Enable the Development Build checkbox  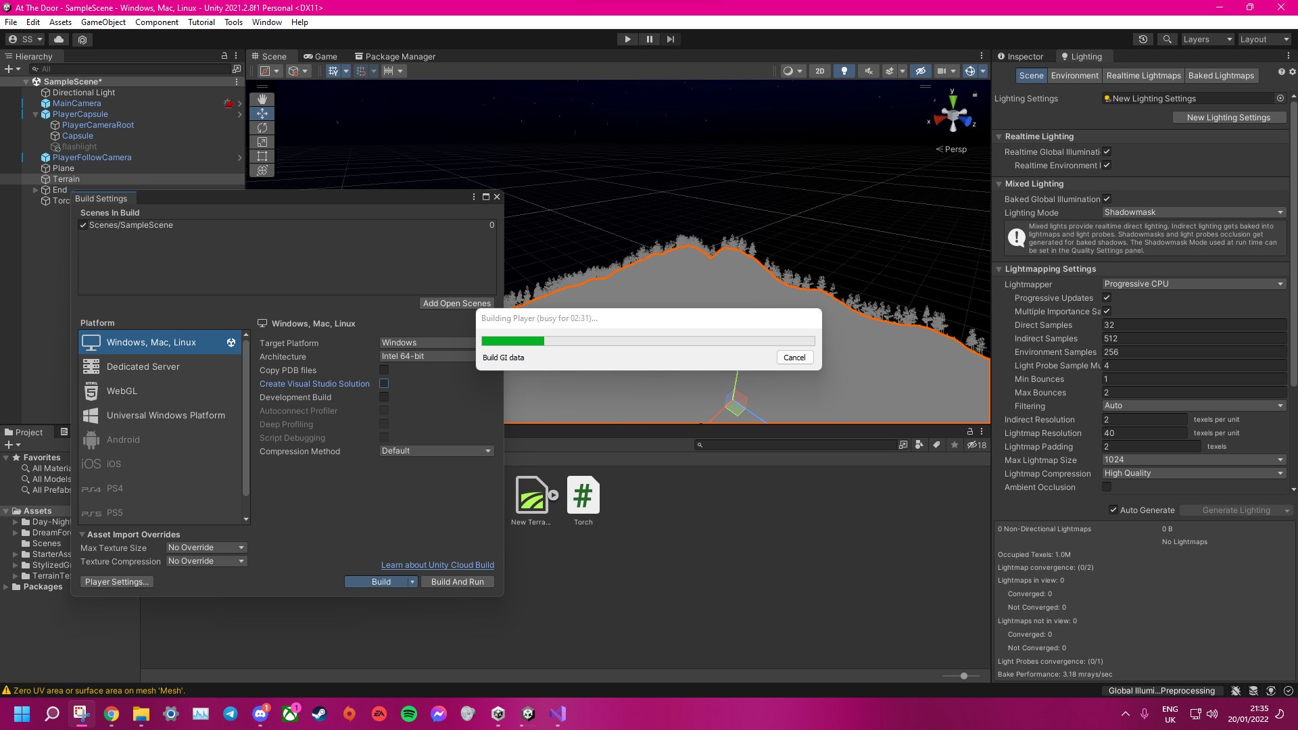(x=384, y=397)
